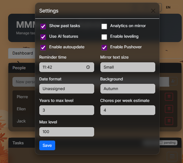Disable the Enable Pushover checkbox
This screenshot has width=183, height=163.
click(104, 47)
